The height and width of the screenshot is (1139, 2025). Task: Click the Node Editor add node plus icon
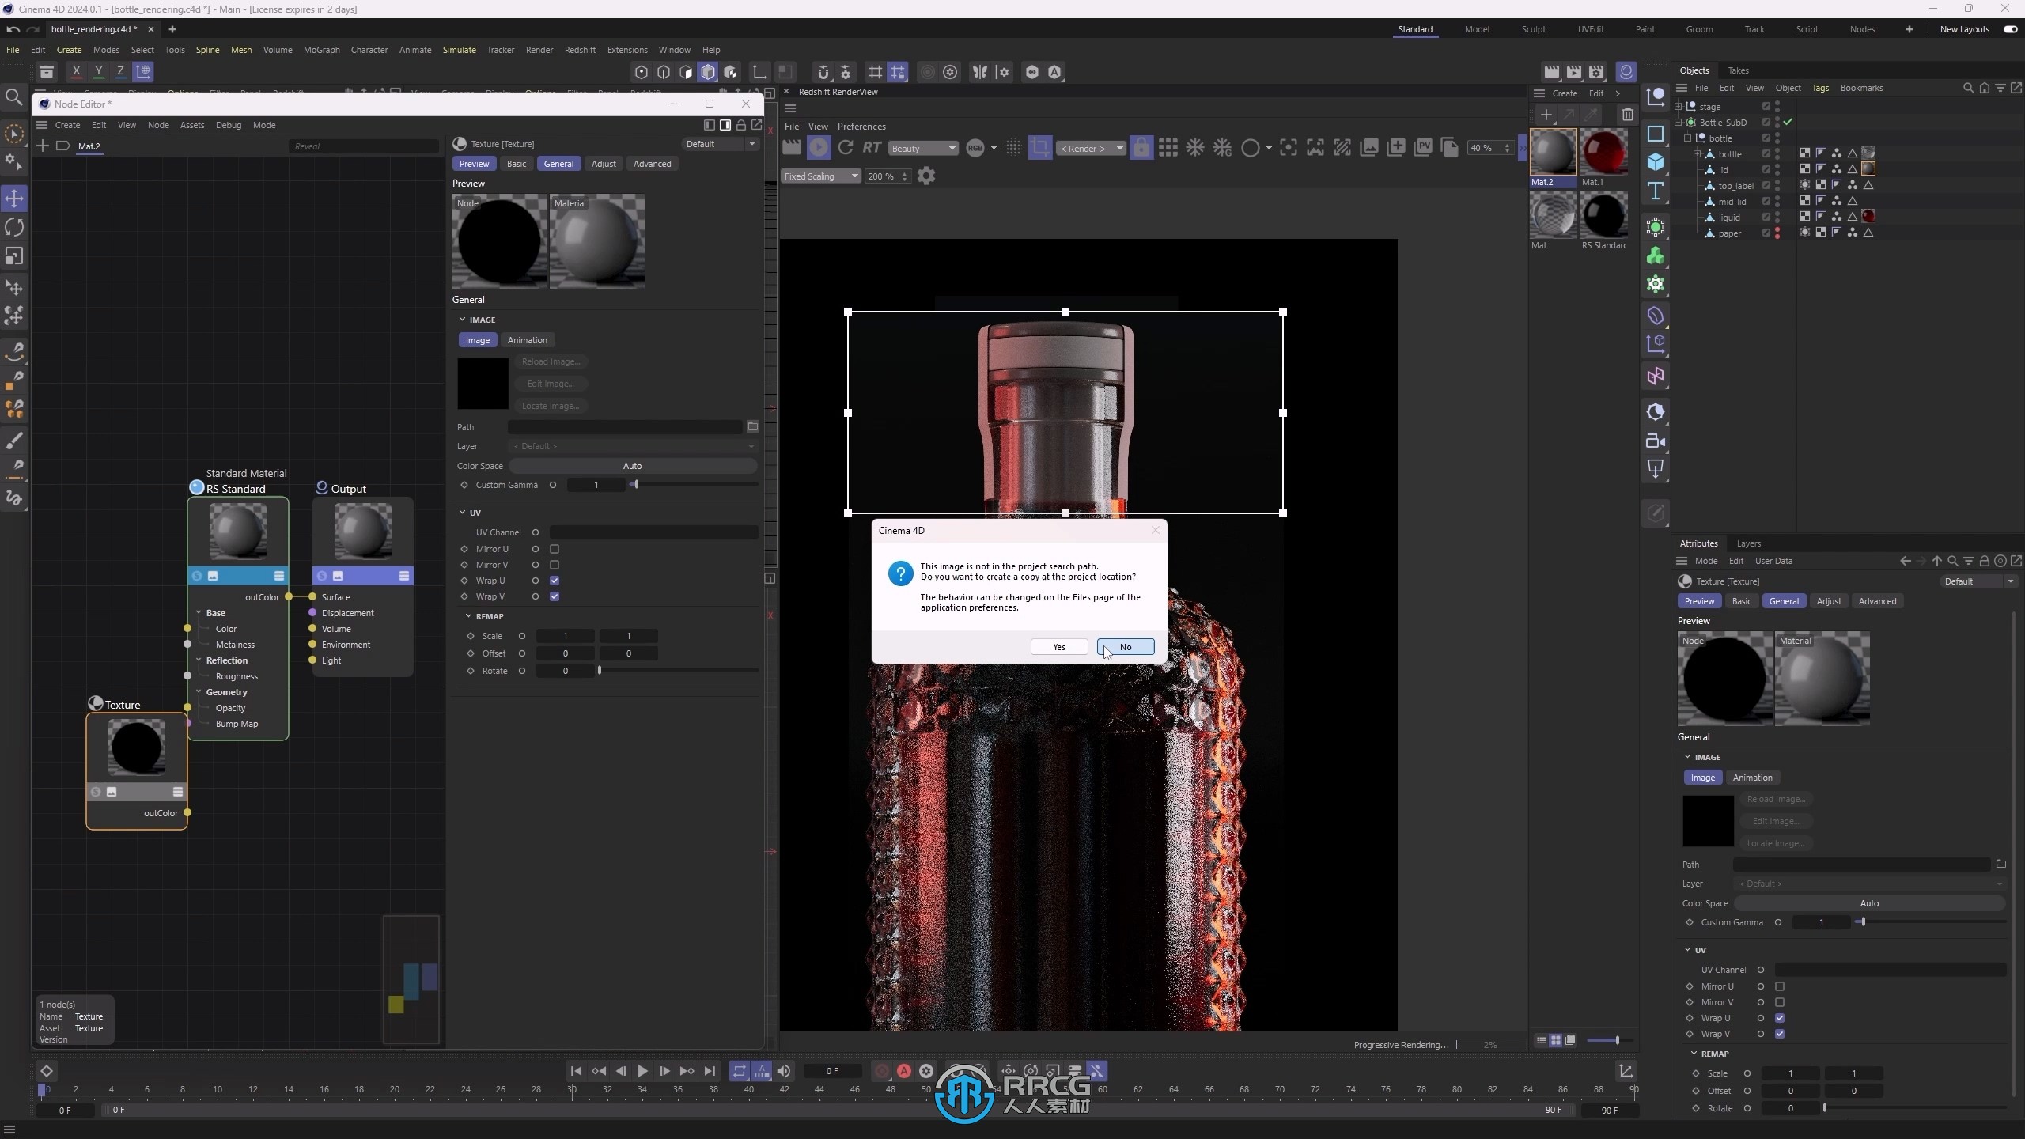click(43, 146)
